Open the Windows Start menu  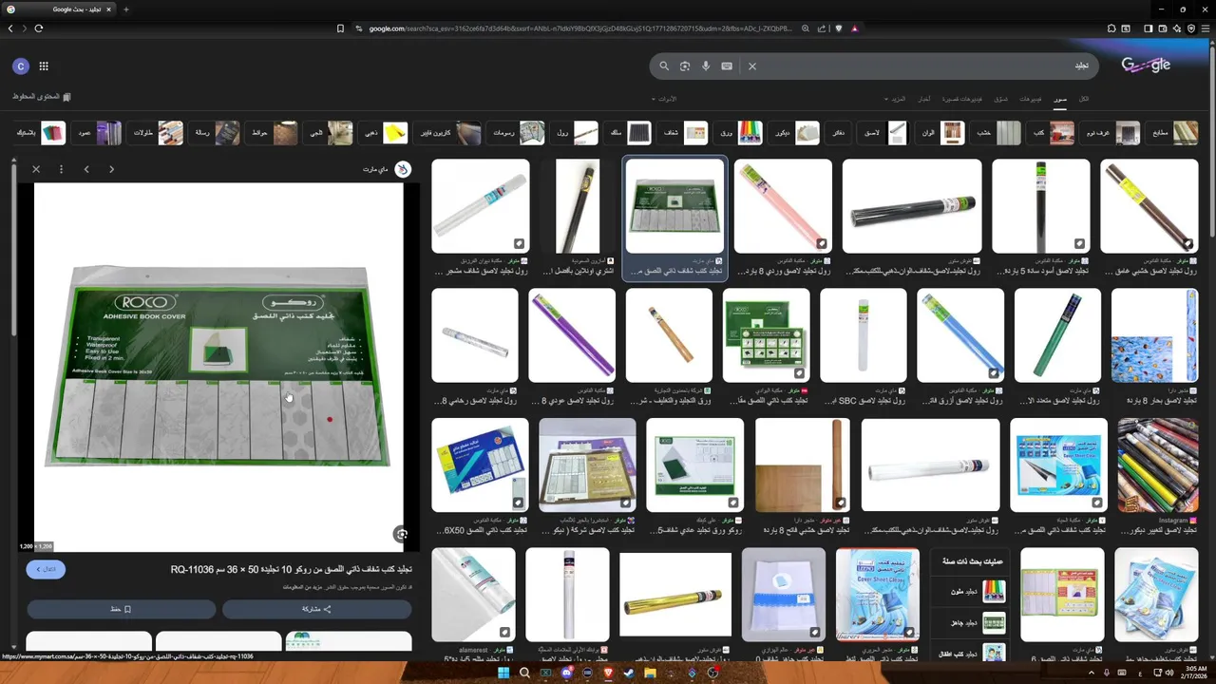503,673
